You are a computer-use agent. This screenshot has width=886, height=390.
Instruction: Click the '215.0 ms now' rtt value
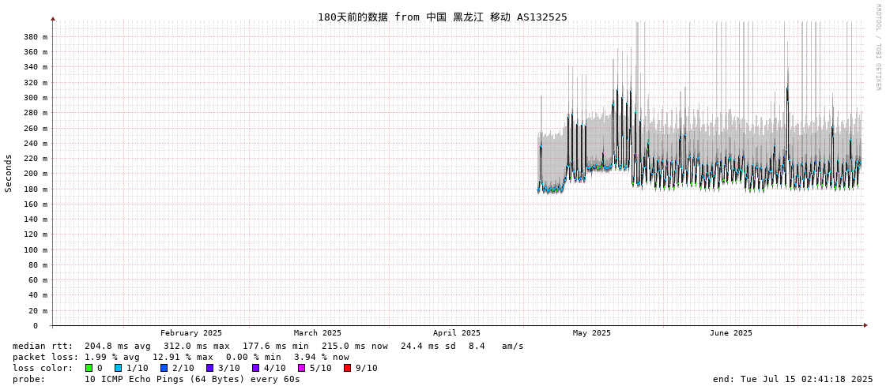[x=355, y=346]
